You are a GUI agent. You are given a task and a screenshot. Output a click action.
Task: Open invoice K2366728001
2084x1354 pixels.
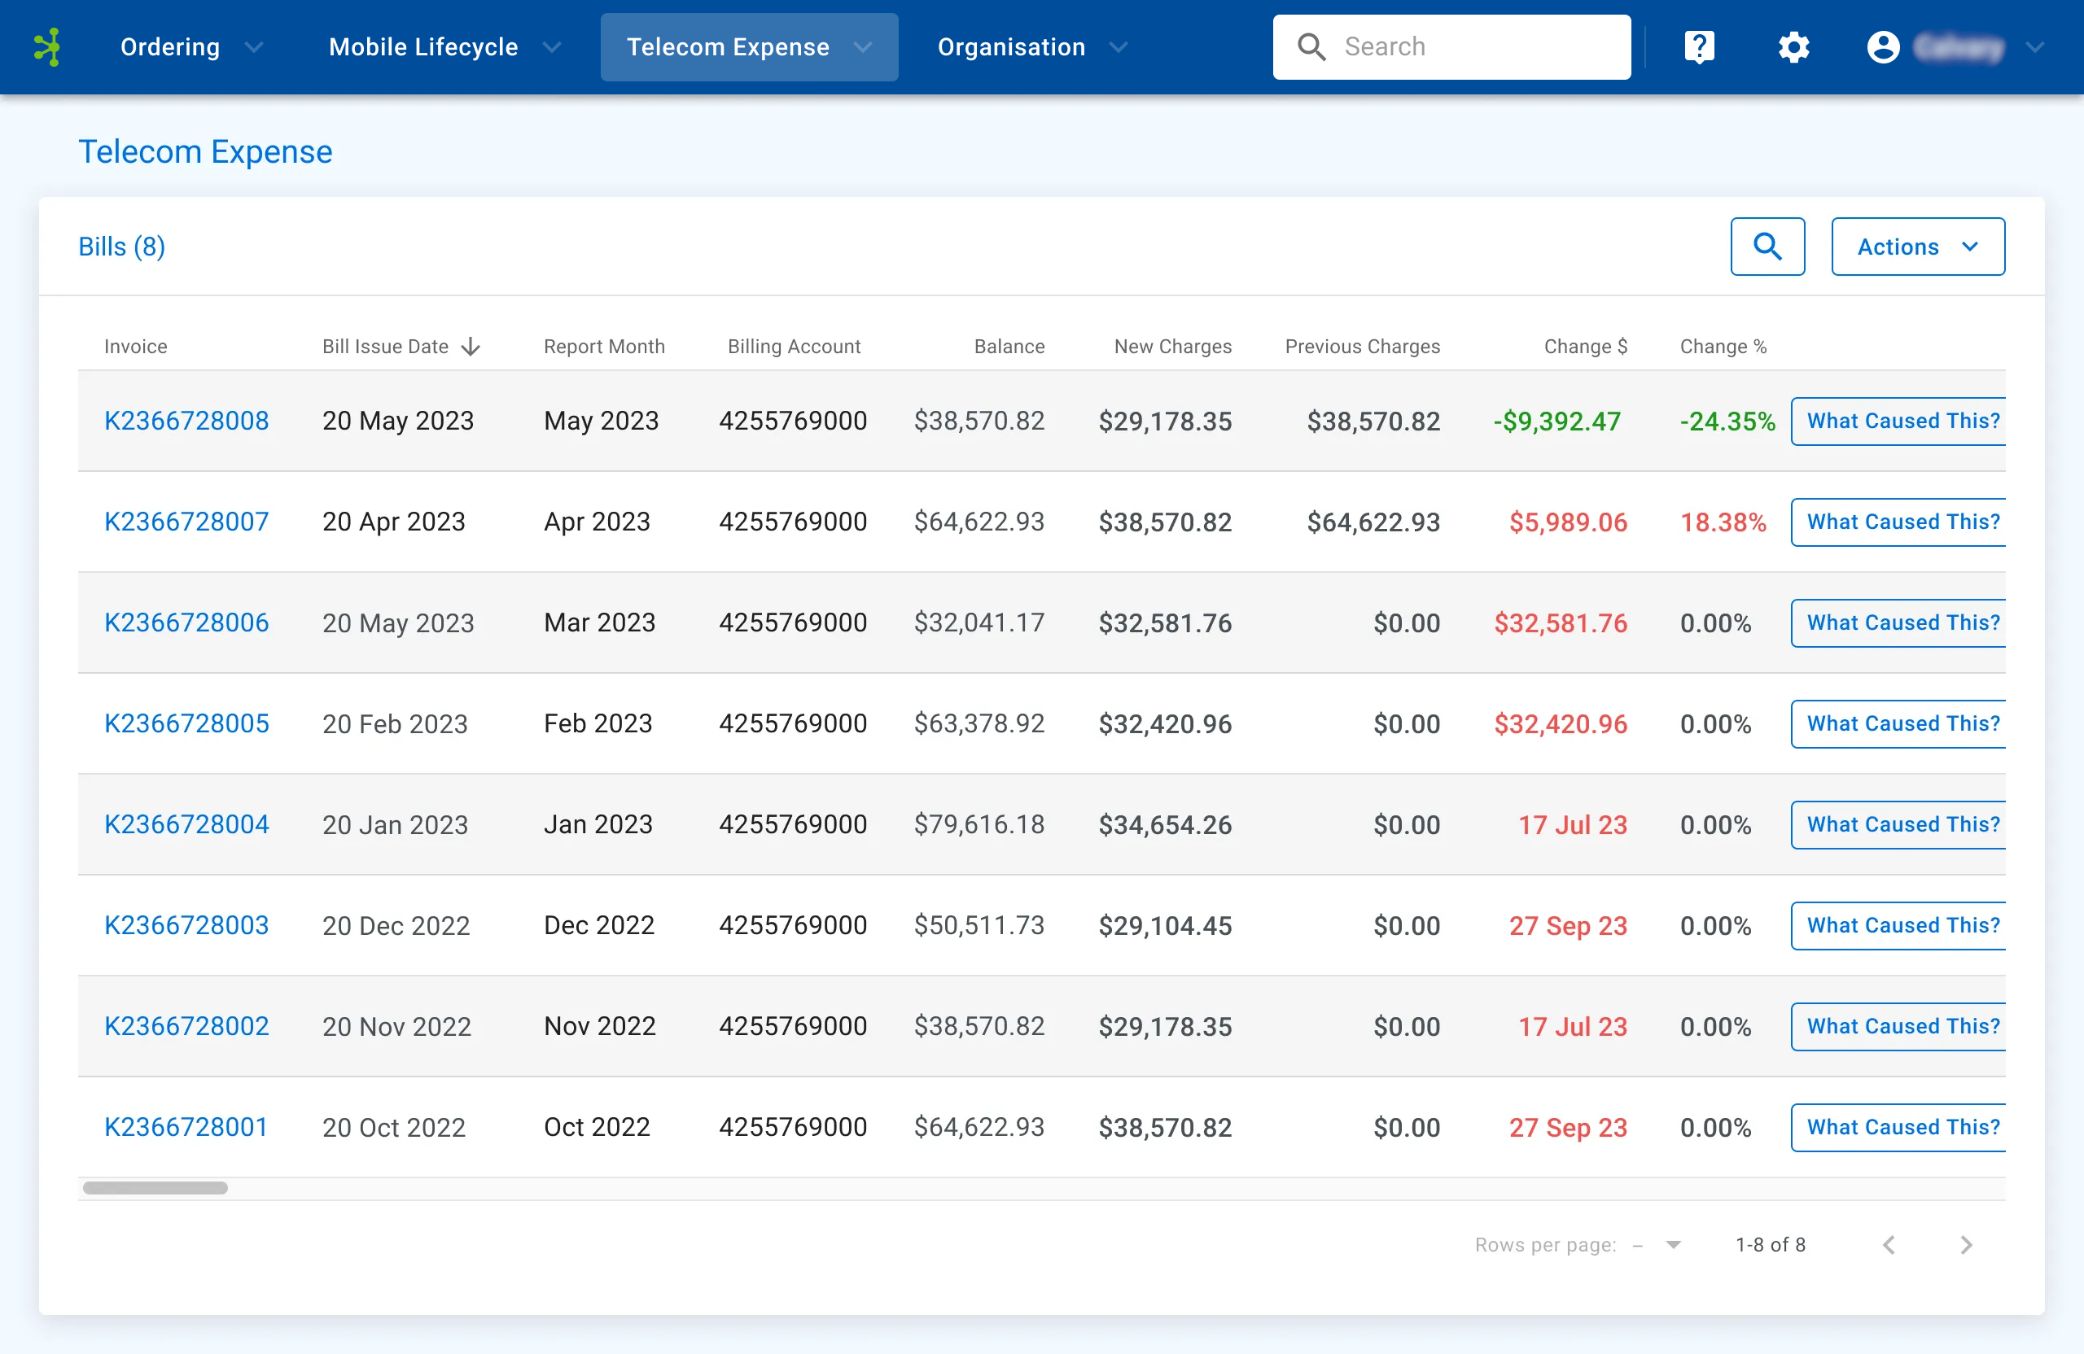coord(186,1127)
